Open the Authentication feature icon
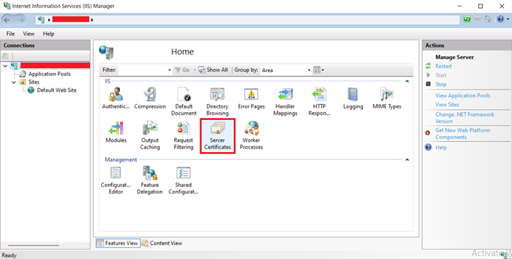Image resolution: width=512 pixels, height=259 pixels. (x=116, y=98)
